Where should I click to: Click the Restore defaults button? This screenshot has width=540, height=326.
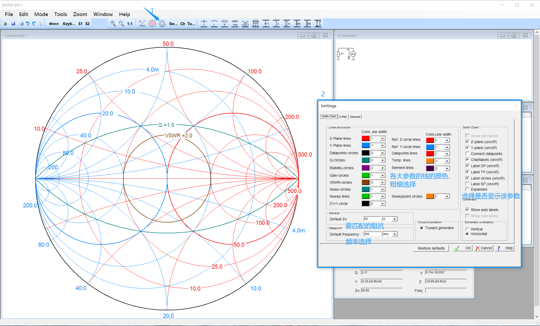(431, 248)
